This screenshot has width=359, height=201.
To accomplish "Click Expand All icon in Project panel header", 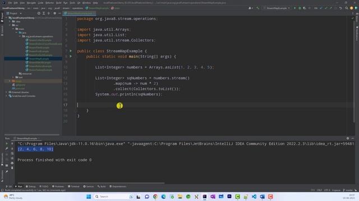I will (x=44, y=13).
